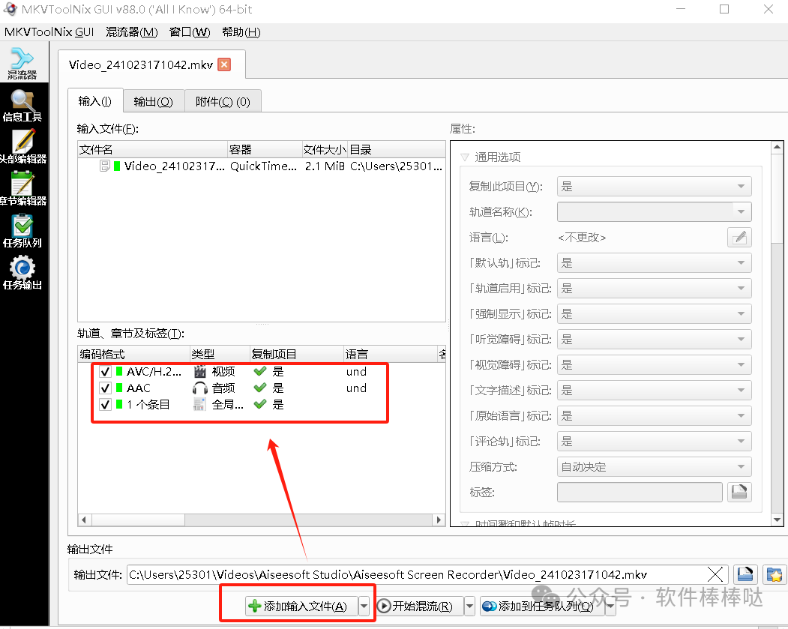Click the tracks list horizontal scrollbar thumb
The image size is (788, 629).
tap(138, 520)
